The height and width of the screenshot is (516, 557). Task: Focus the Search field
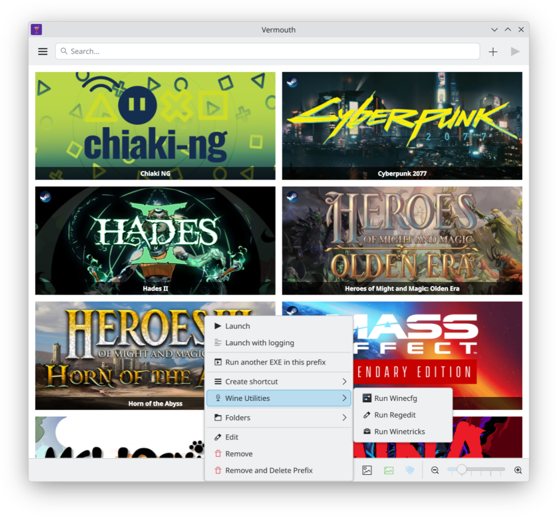tap(267, 51)
